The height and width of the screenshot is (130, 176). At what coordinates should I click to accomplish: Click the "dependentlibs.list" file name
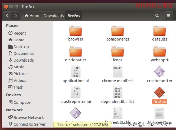click(x=118, y=102)
